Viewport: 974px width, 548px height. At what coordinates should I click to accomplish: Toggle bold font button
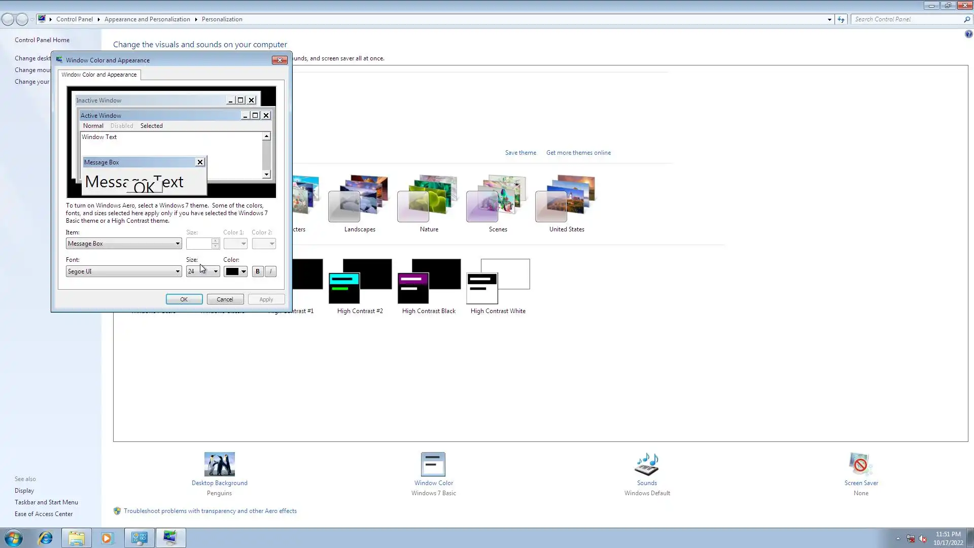(258, 271)
